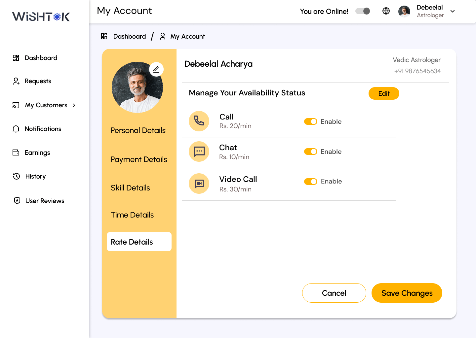Disable the Call availability toggle
The image size is (476, 338).
point(311,121)
